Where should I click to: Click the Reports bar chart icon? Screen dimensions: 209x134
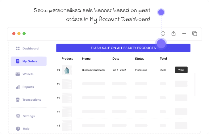(x=18, y=87)
